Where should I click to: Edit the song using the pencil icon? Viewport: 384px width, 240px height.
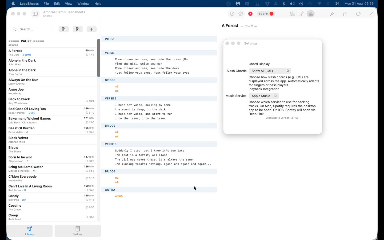[371, 14]
